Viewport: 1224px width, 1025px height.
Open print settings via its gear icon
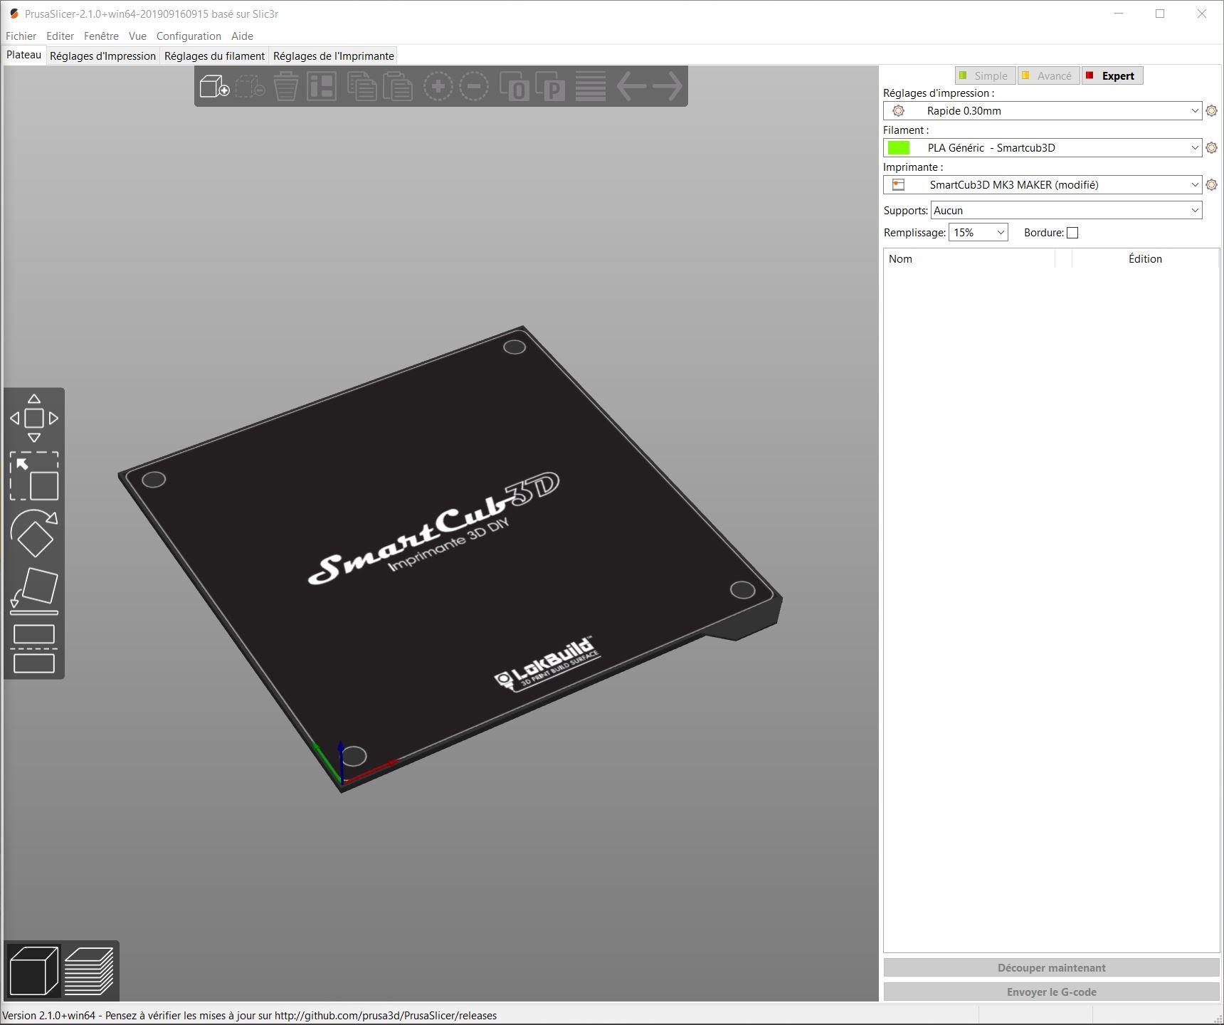click(x=1212, y=111)
